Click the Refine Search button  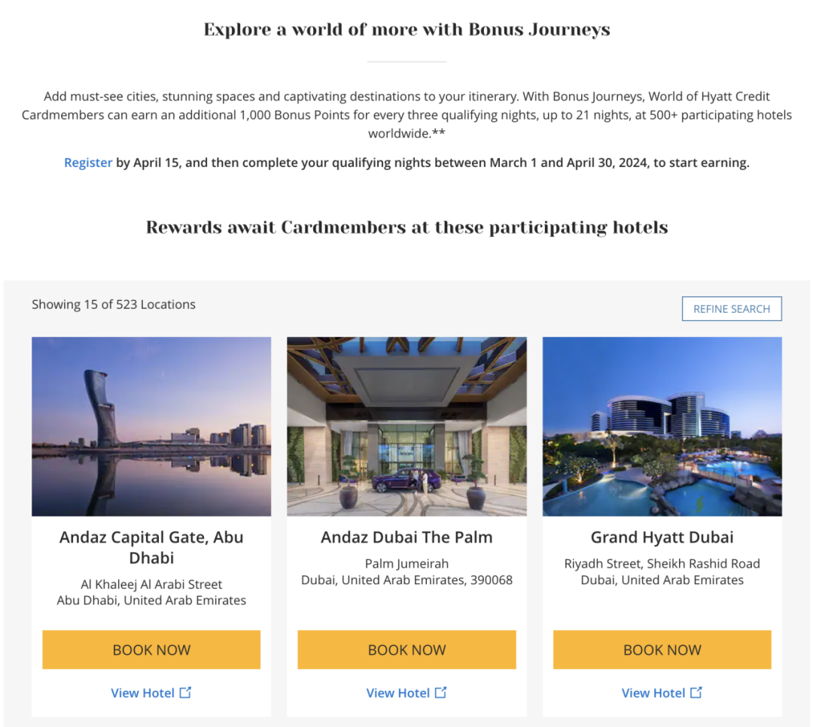(x=732, y=308)
